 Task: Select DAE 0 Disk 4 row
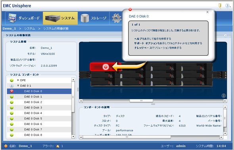coord(39,113)
